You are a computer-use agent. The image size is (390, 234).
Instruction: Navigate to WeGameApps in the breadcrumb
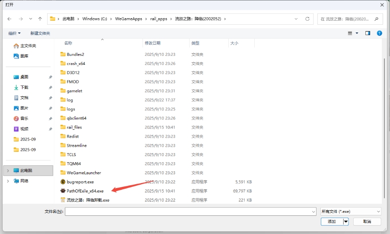128,19
